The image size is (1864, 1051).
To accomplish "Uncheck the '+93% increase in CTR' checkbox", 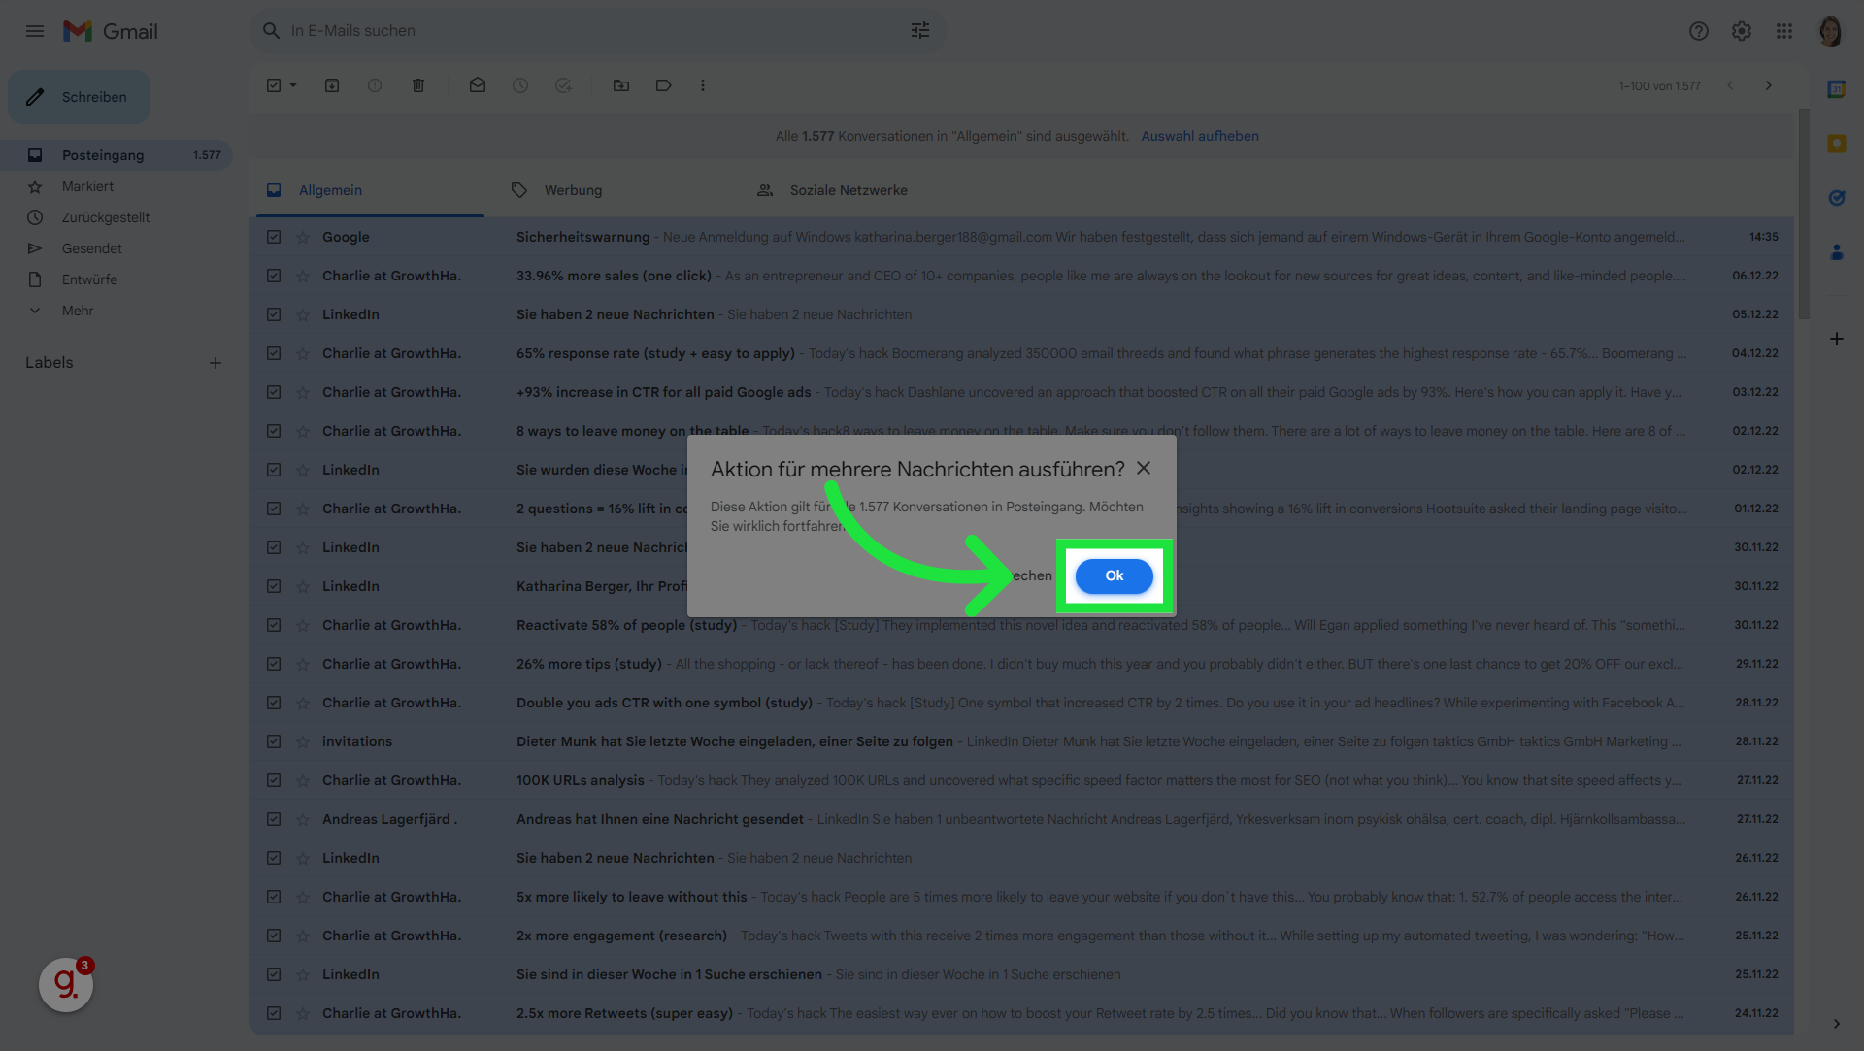I will click(274, 392).
